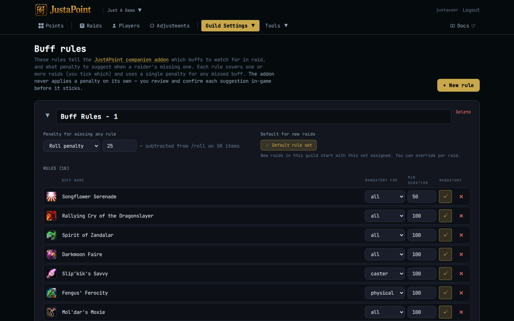
Task: Open the Just A Demo guild switcher
Action: pos(125,10)
